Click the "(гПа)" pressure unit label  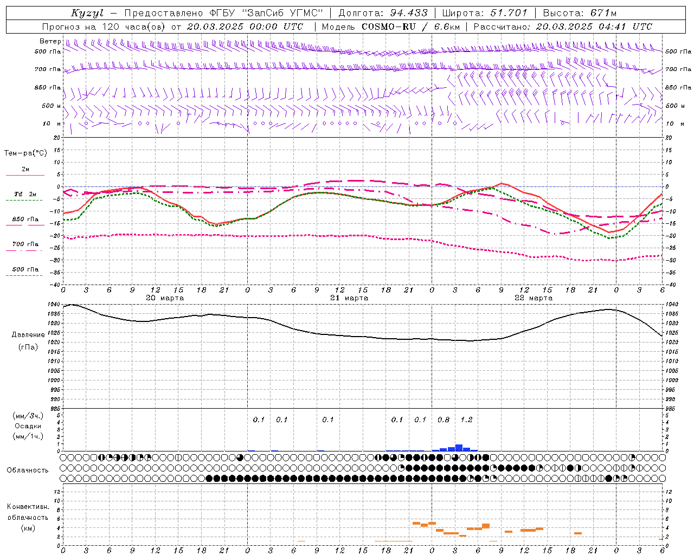click(28, 347)
